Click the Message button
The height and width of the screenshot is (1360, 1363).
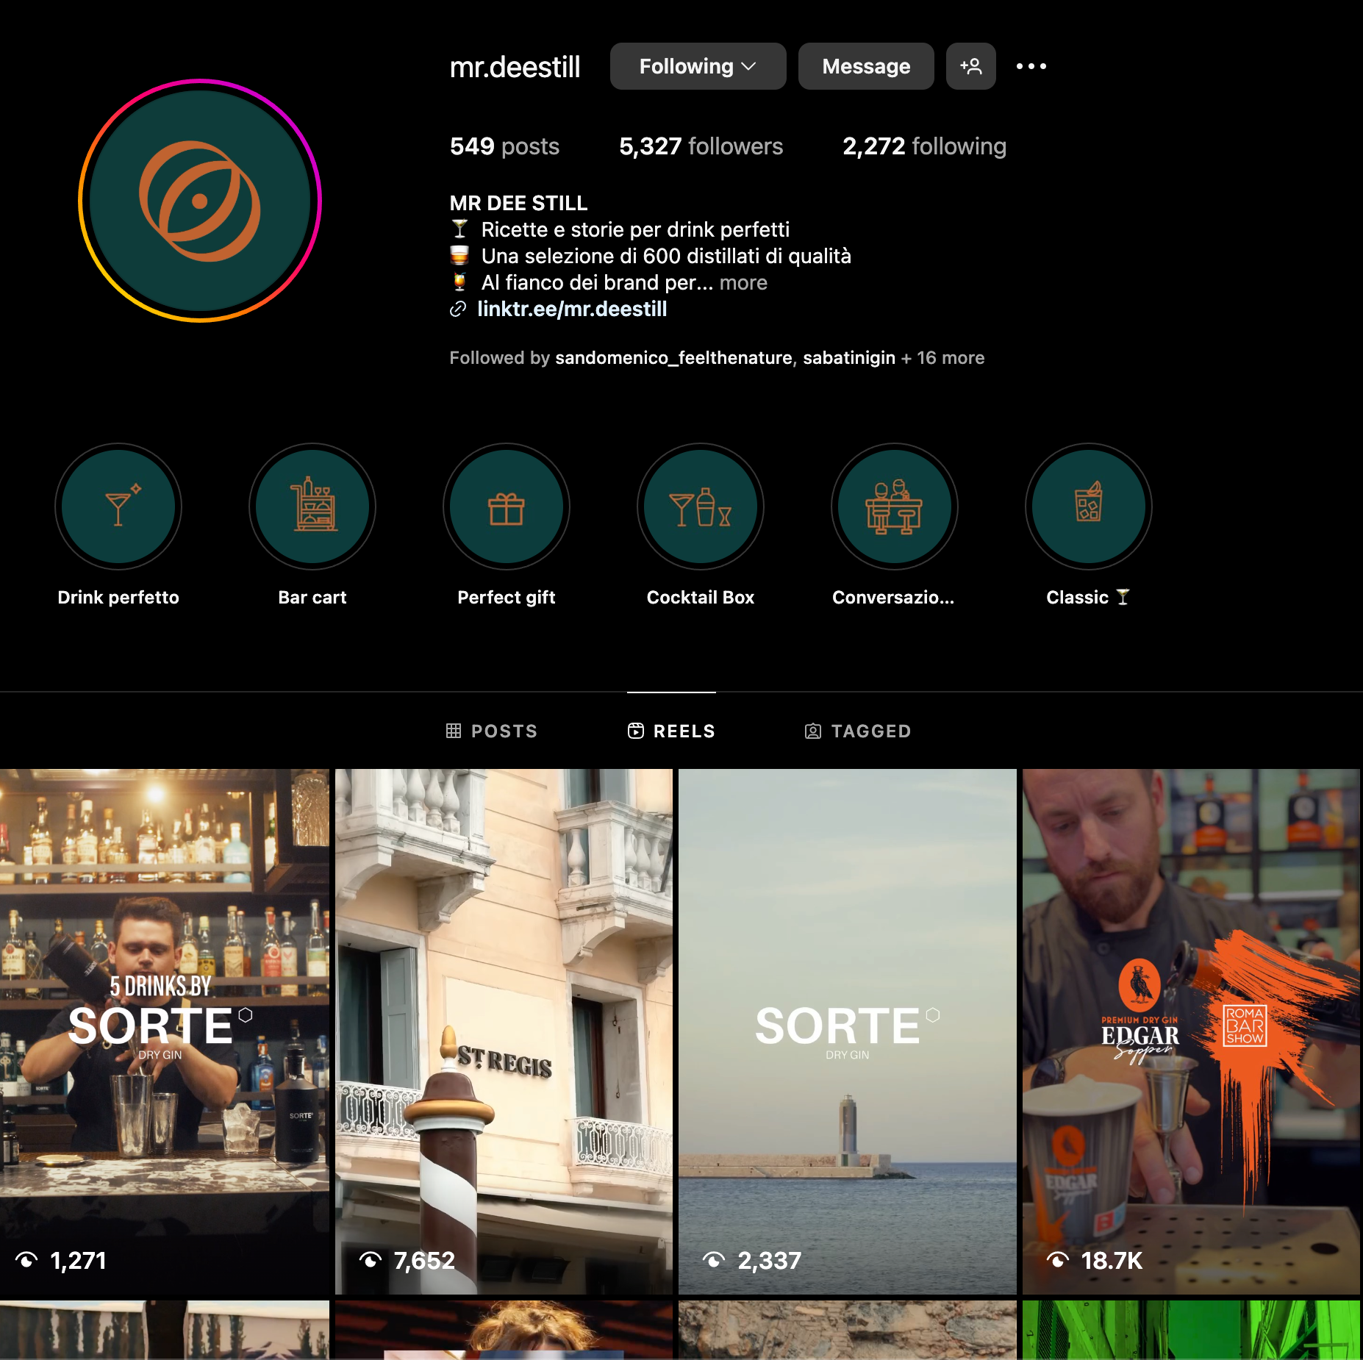pos(866,66)
